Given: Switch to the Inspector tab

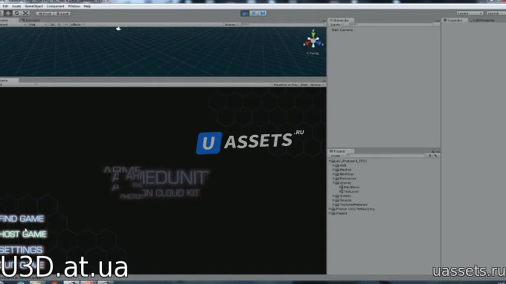Looking at the screenshot, I should [454, 20].
